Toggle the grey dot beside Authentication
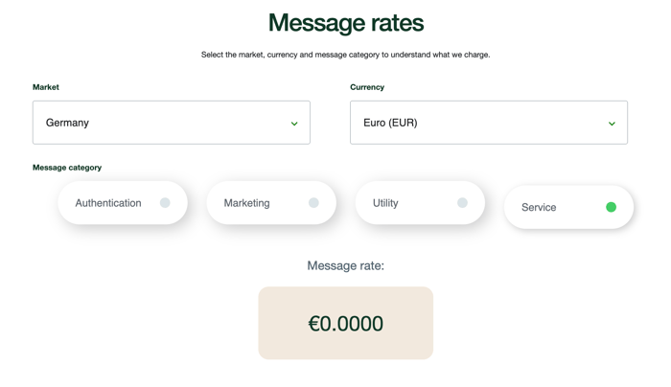Screen dimensions: 671x387 (165, 203)
